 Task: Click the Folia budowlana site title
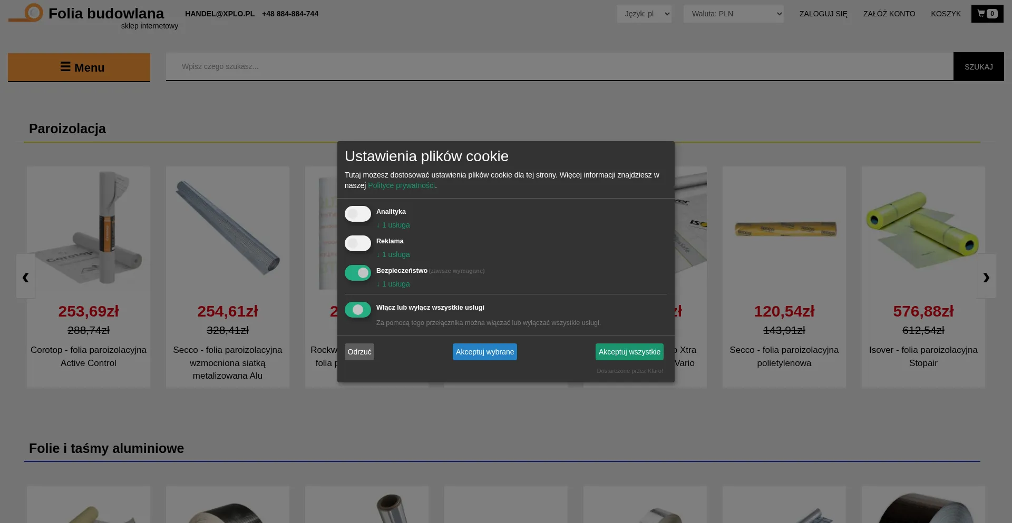(x=106, y=13)
